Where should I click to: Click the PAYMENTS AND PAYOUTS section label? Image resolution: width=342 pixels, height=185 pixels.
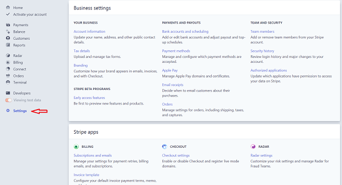[181, 23]
